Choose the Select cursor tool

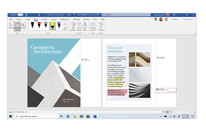pyautogui.click(x=10, y=26)
